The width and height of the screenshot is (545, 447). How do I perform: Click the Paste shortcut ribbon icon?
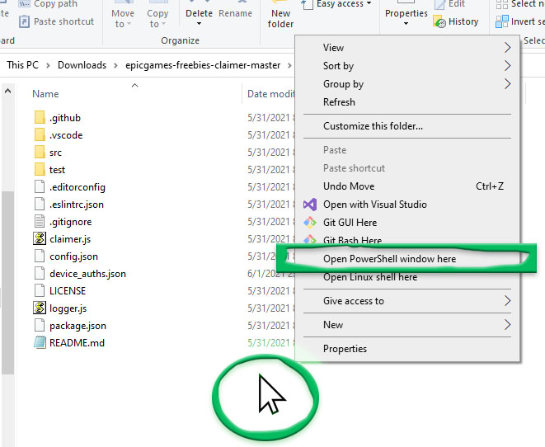[24, 21]
